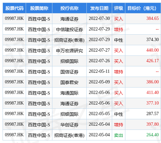161x143 pixels.
Task: Click 招银国际 in the 2022-07-26 row
Action: click(x=69, y=61)
